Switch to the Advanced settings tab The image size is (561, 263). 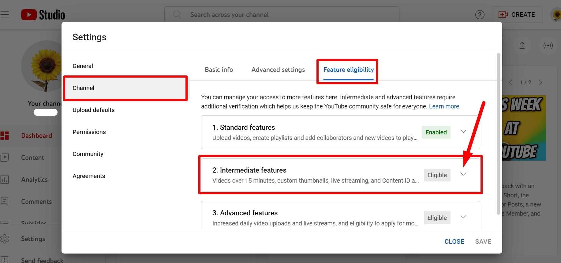tap(278, 70)
